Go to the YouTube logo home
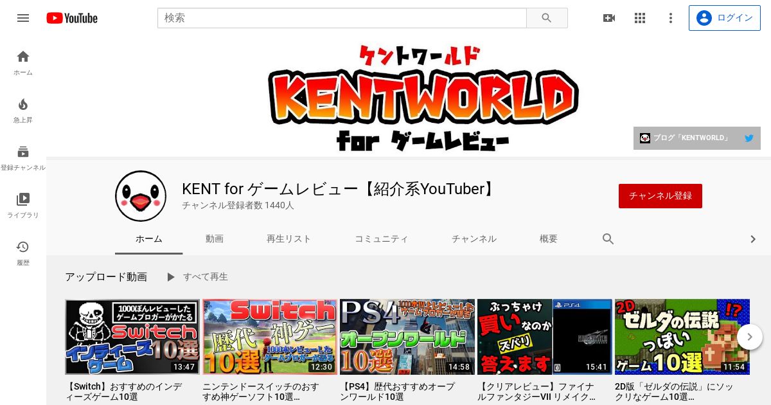This screenshot has width=771, height=405. (72, 18)
